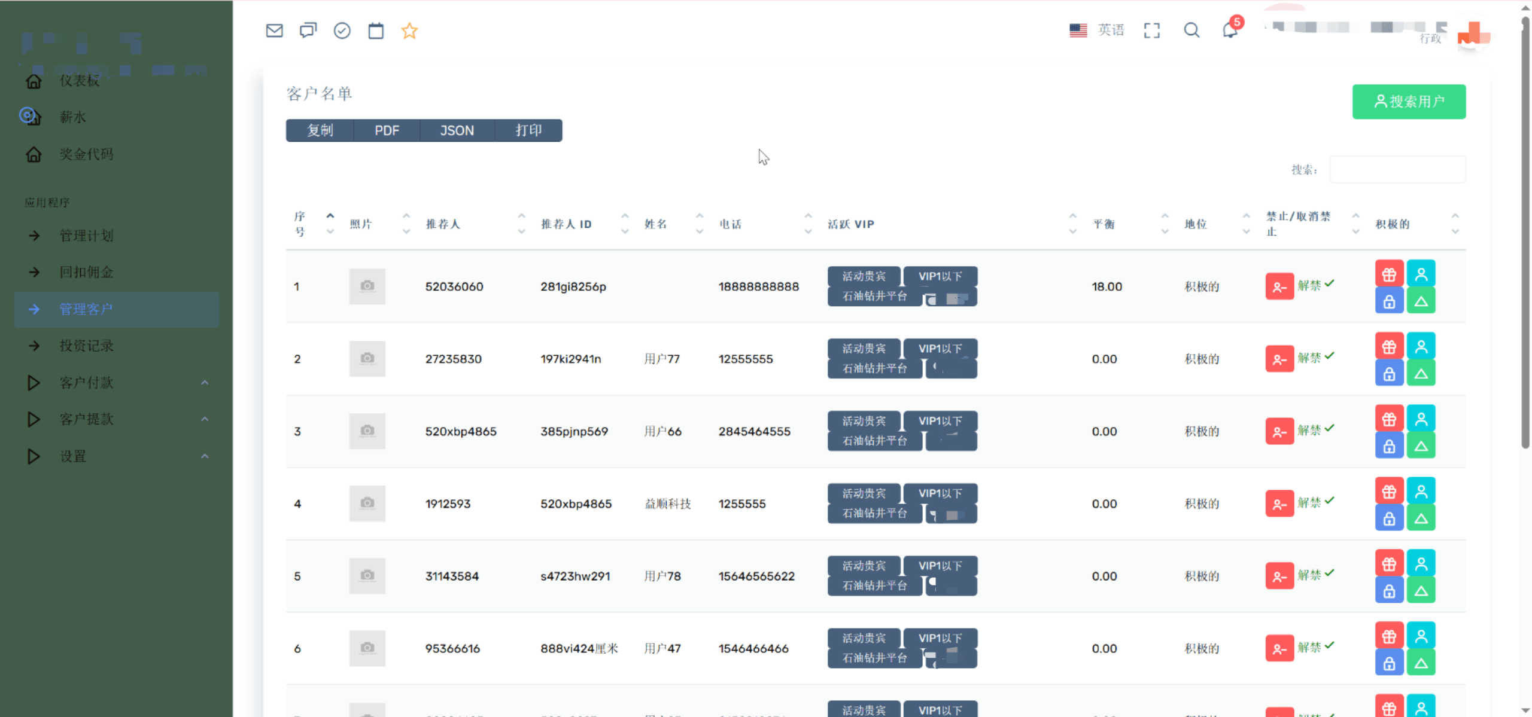Open the mail envelope icon in top bar
The image size is (1532, 717).
click(274, 30)
